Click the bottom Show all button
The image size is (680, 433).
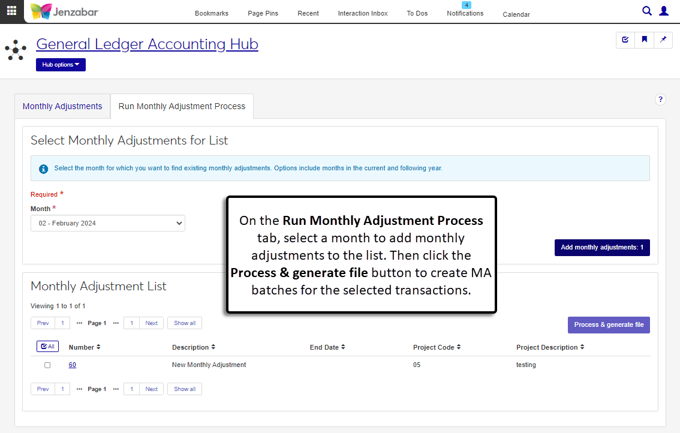point(185,389)
